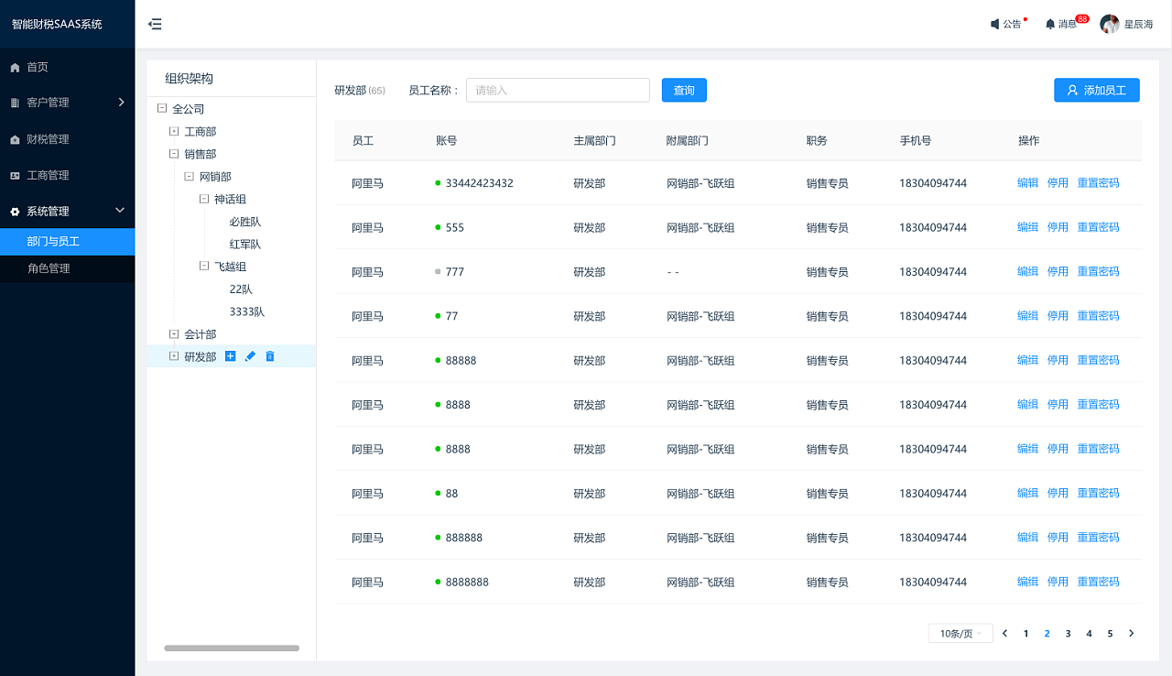The width and height of the screenshot is (1172, 676).
Task: Click 停用 for account 33442423432
Action: click(x=1058, y=183)
